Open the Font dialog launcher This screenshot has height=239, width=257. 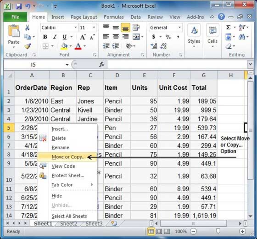point(95,55)
